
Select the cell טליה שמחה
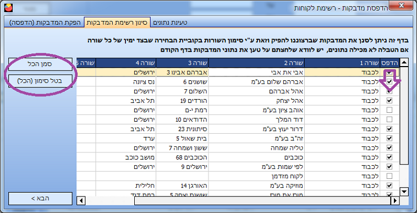tap(256, 148)
